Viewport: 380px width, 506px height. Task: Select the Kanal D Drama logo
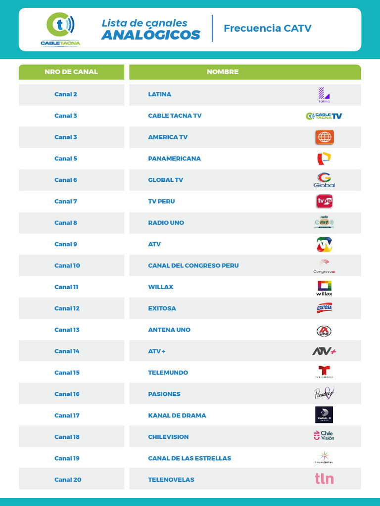click(324, 415)
